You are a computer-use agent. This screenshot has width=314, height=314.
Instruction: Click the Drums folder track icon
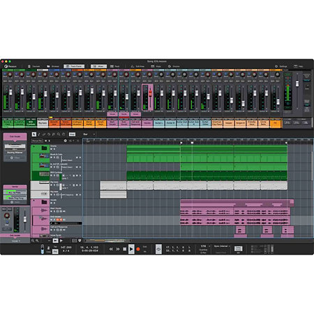(x=44, y=148)
